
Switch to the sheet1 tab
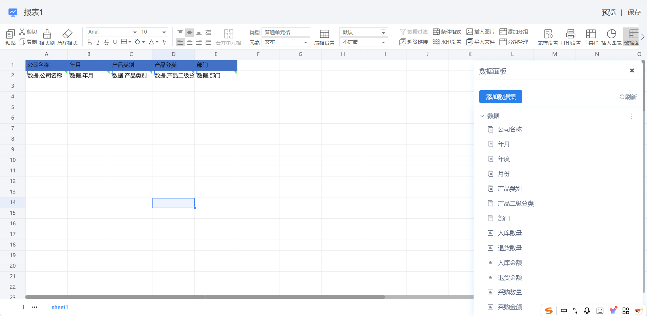60,307
